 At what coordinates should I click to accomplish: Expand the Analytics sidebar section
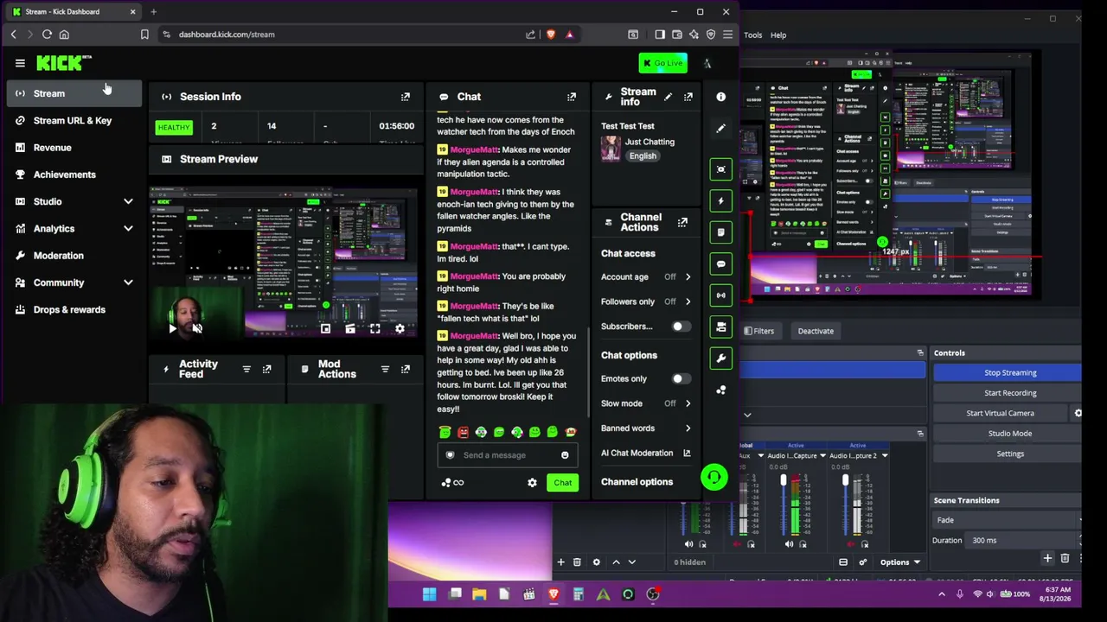[128, 229]
